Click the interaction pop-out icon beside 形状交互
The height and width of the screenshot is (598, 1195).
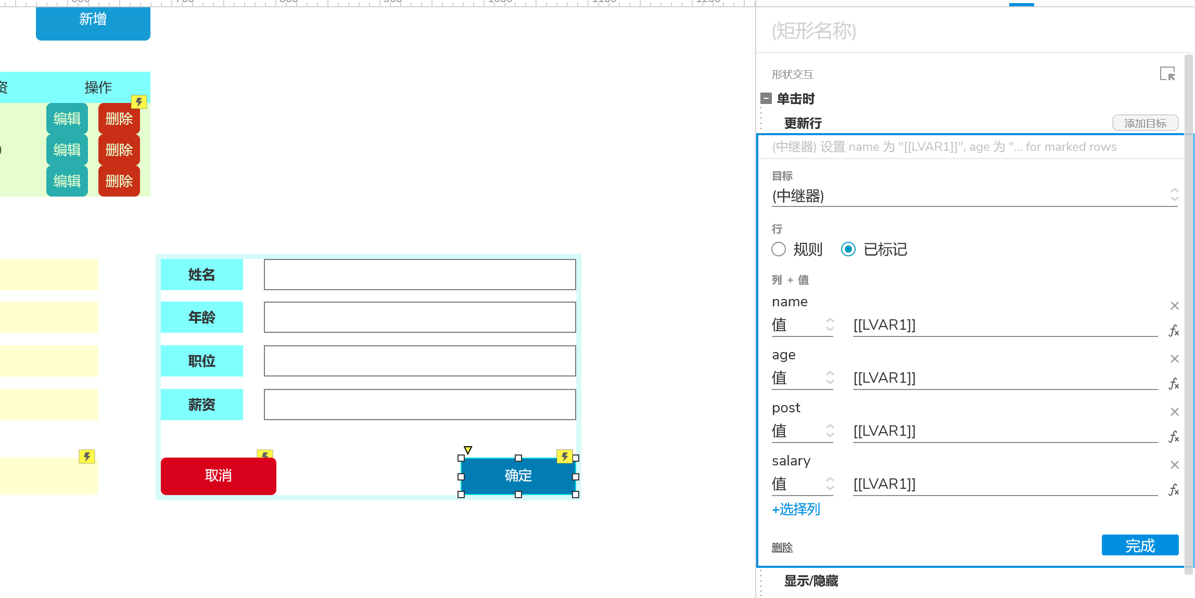pos(1167,74)
